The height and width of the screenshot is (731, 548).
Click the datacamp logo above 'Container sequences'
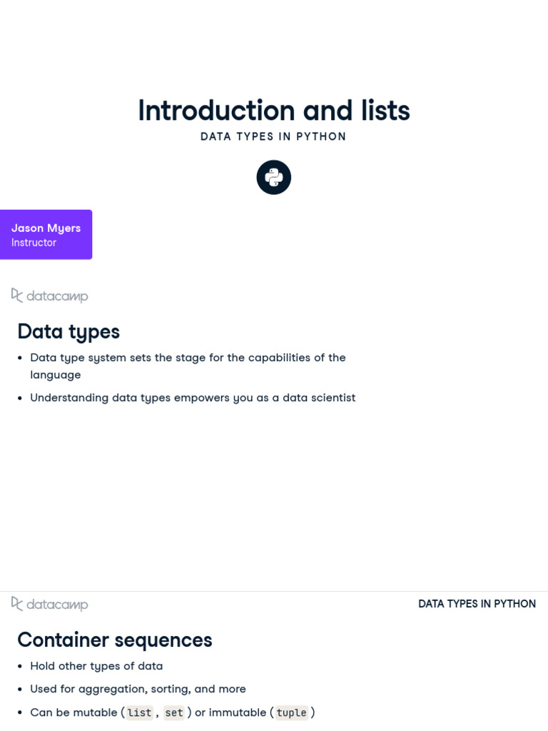click(50, 604)
